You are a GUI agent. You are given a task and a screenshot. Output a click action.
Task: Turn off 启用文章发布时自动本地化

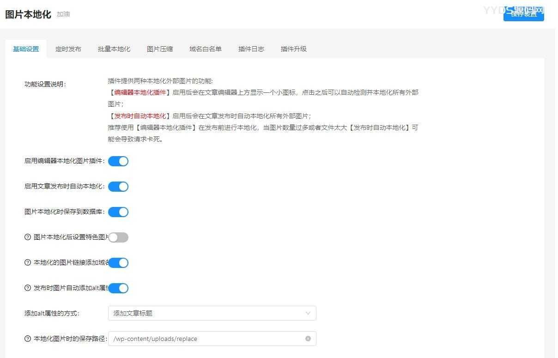click(x=118, y=186)
